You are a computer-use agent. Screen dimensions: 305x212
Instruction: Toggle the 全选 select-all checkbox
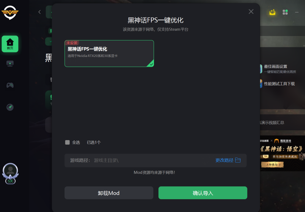(67, 142)
